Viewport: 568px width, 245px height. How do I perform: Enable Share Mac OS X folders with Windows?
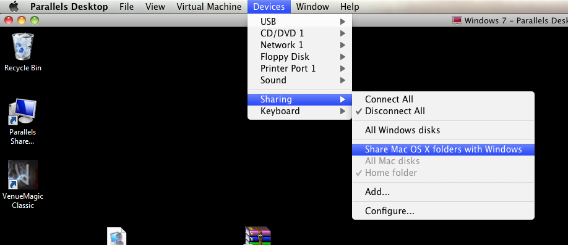[444, 149]
